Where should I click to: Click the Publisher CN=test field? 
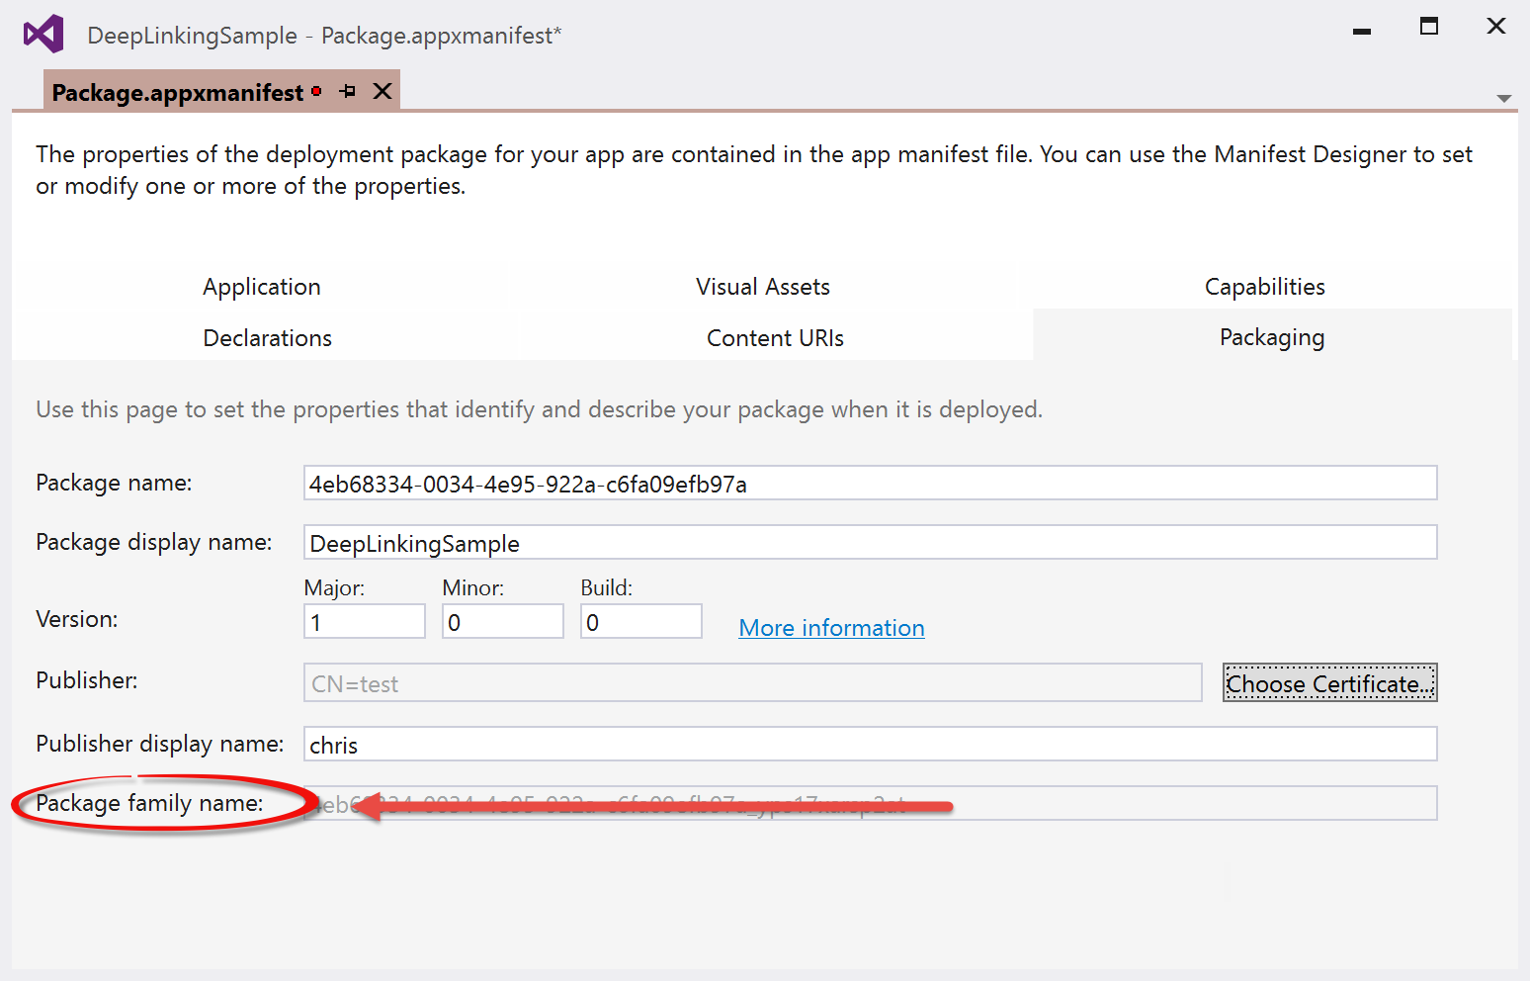pyautogui.click(x=753, y=683)
